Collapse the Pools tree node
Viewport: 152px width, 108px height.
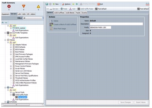click(x=5, y=88)
